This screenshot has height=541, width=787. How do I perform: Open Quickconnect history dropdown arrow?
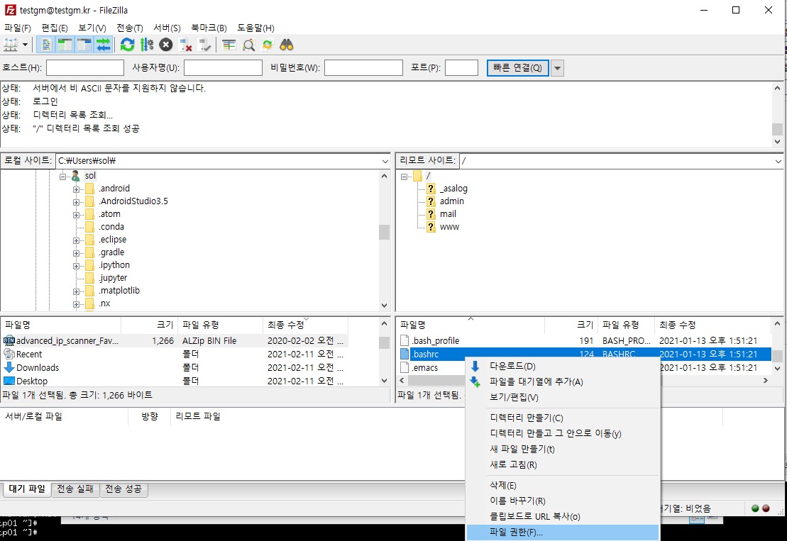coord(557,68)
